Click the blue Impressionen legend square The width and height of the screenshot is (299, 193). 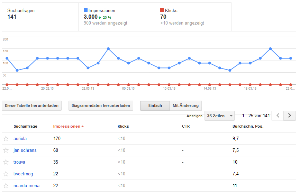click(85, 10)
